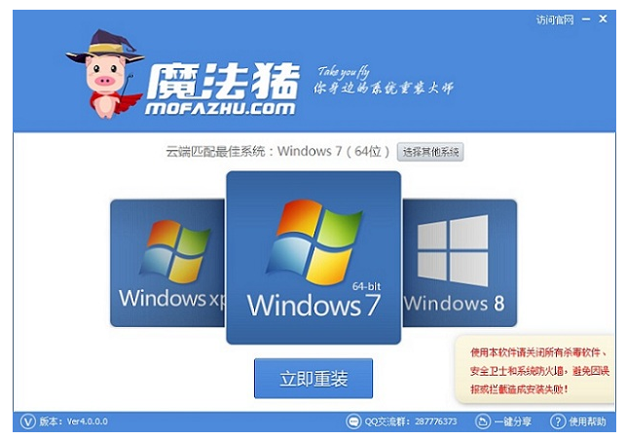The height and width of the screenshot is (439, 626).
Task: Click the one-key share icon
Action: point(483,421)
